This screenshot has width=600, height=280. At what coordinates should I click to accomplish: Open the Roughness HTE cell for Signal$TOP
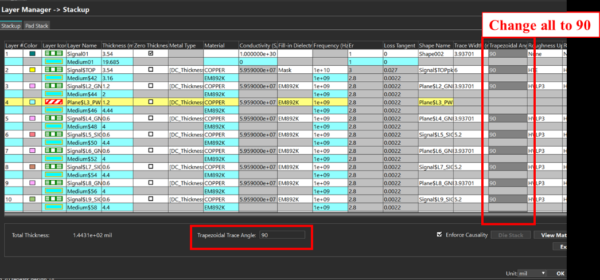click(x=544, y=70)
